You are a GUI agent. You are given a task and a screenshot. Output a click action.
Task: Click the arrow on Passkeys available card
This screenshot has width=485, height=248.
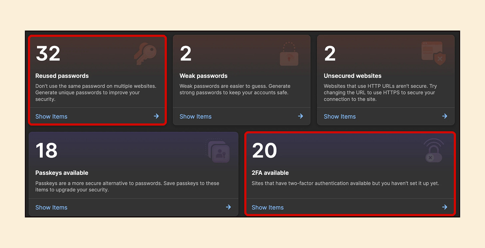[229, 207]
